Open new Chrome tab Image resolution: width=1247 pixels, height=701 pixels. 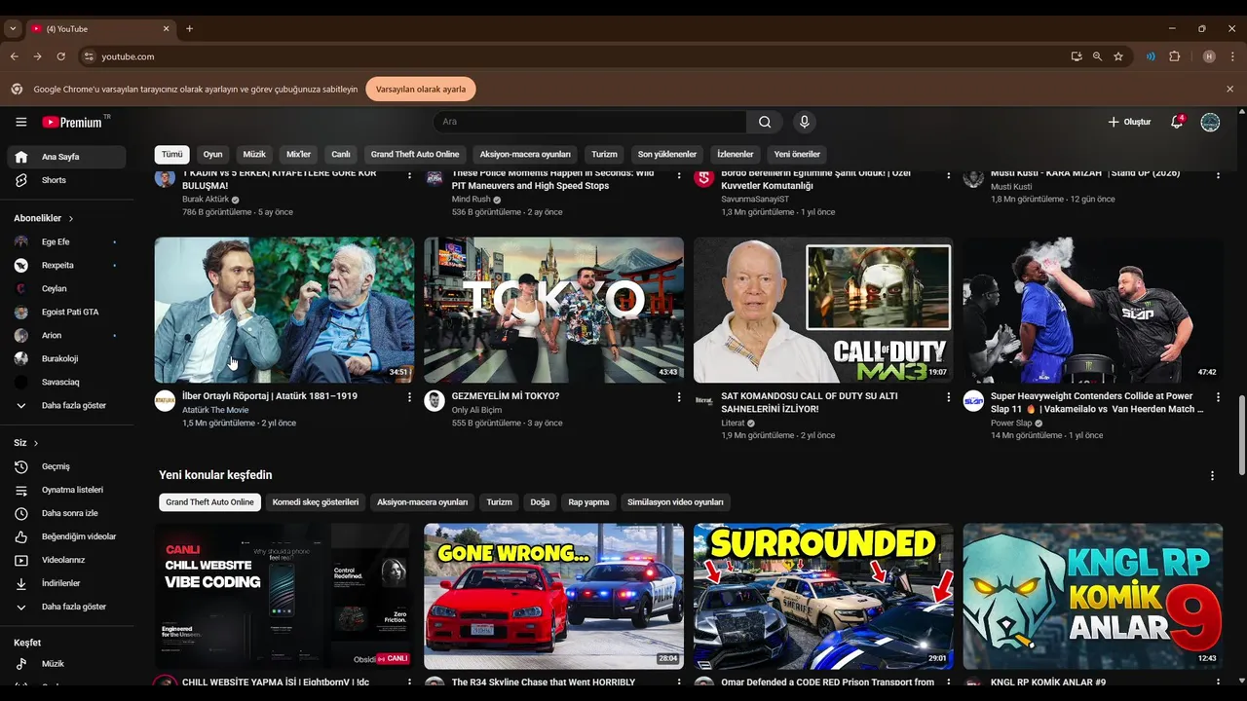(189, 29)
